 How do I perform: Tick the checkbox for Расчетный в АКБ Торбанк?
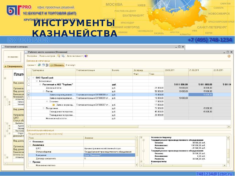28,84
